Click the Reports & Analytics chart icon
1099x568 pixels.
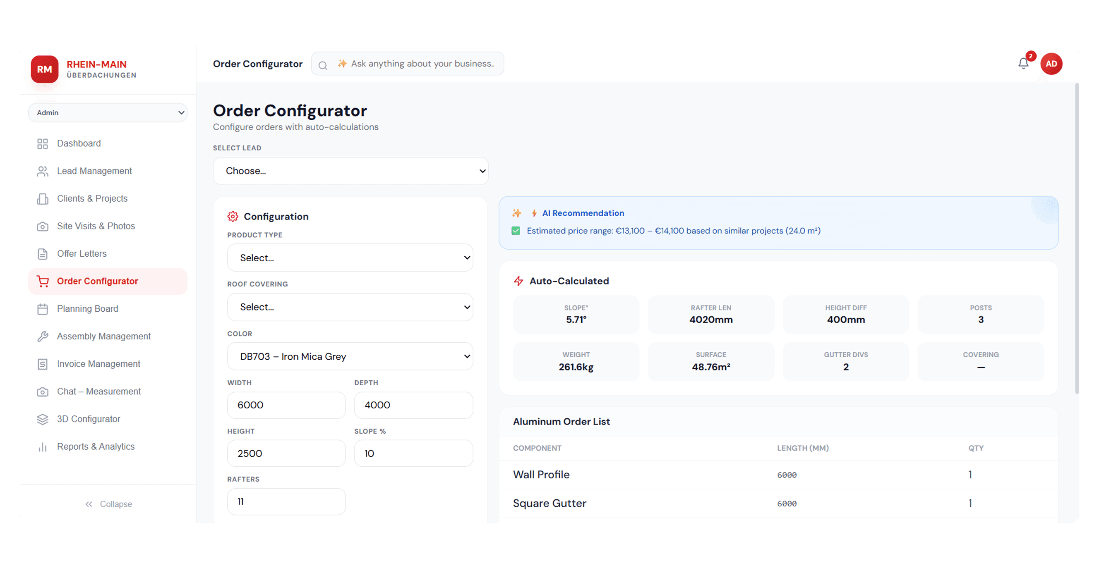(42, 447)
